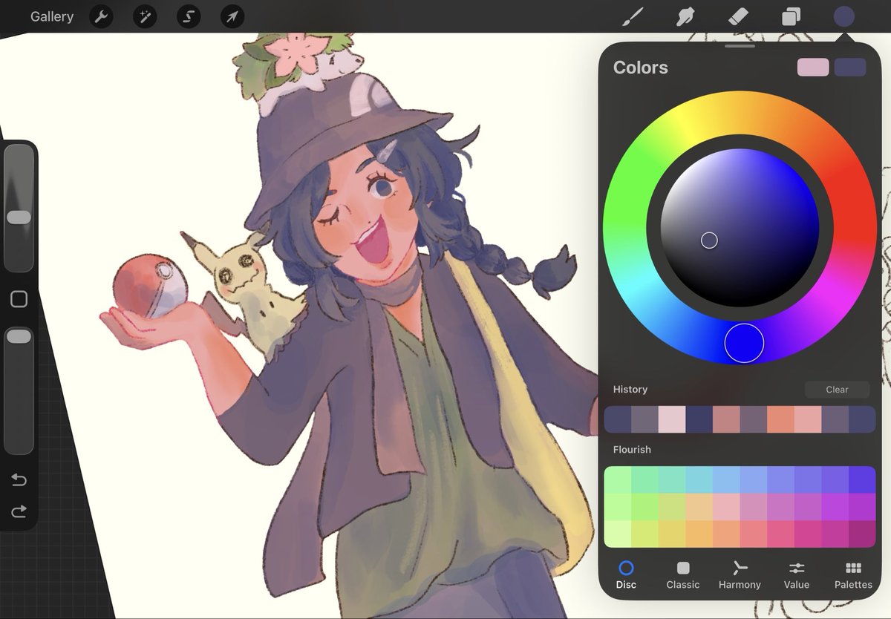Select bottom-right magenta Flourish swatch
891x619 pixels.
[x=862, y=534]
